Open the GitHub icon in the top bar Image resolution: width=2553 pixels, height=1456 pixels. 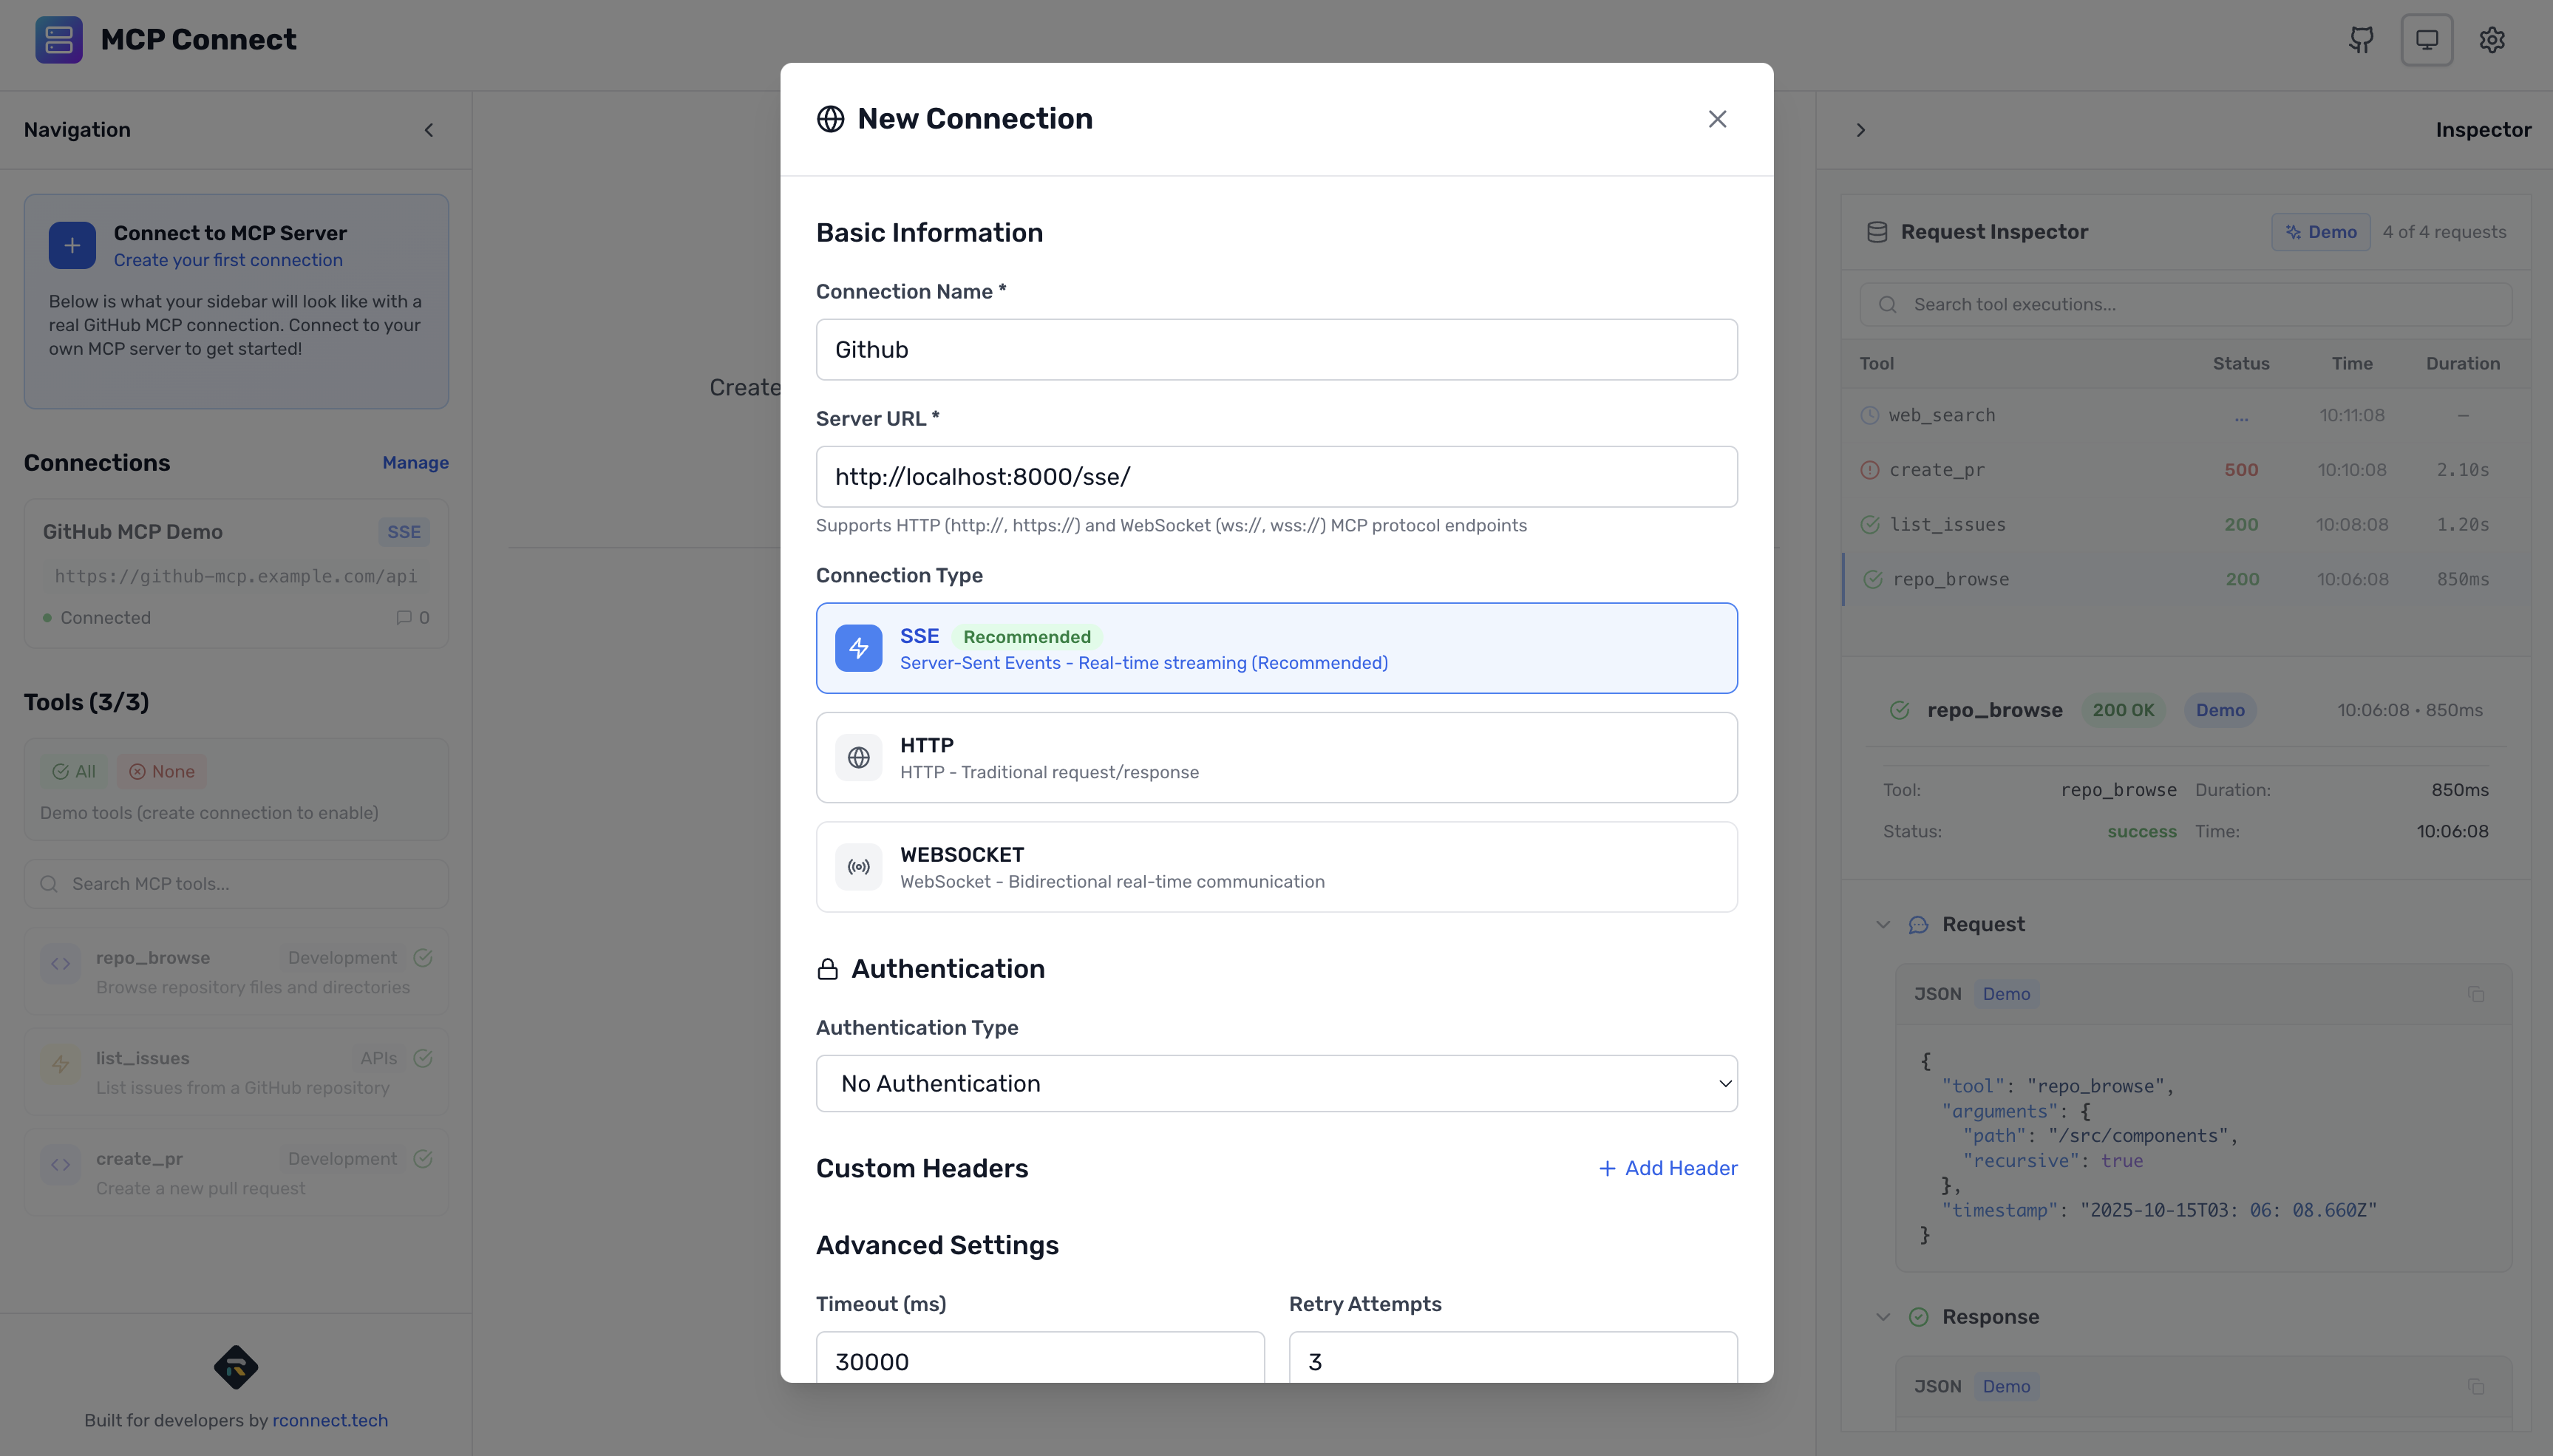point(2361,40)
